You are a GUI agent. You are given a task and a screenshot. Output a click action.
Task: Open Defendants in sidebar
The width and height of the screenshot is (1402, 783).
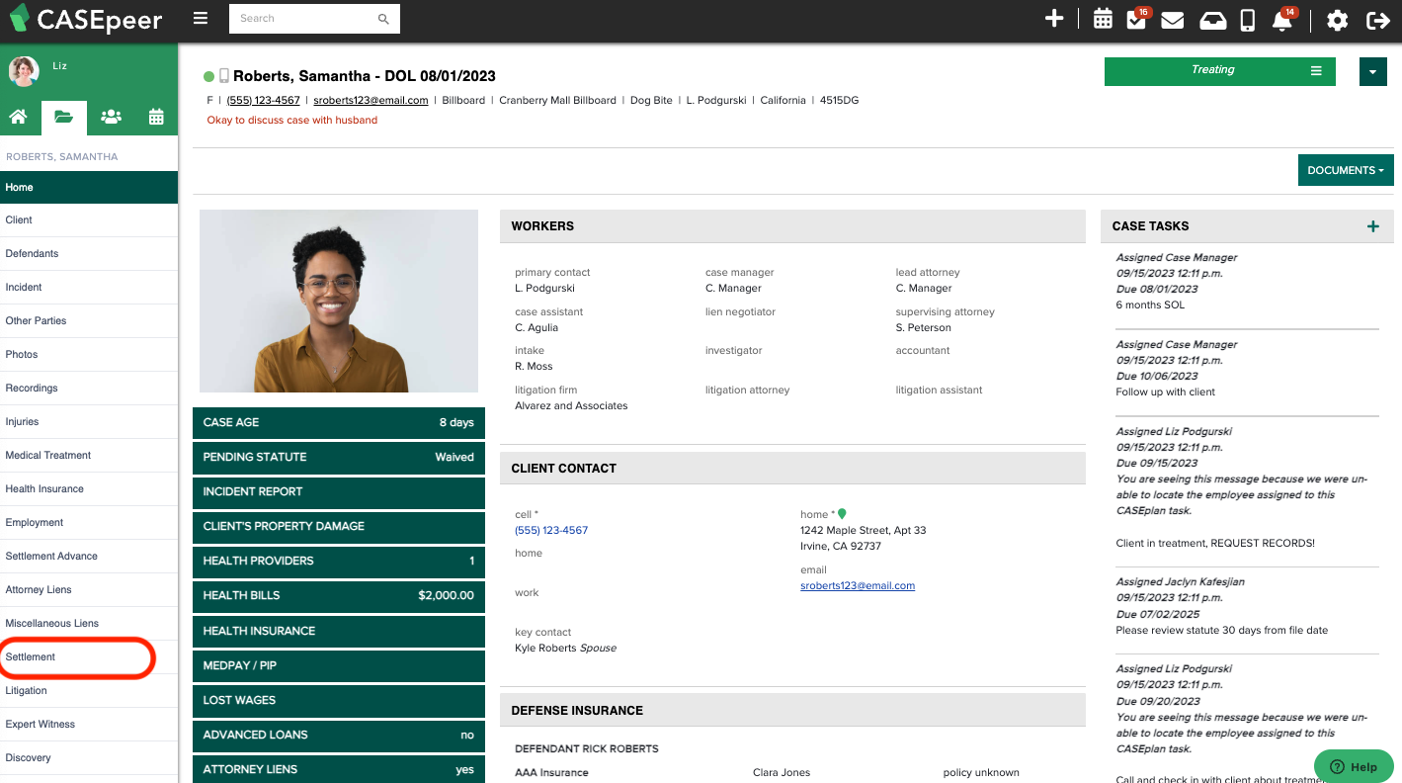[89, 254]
